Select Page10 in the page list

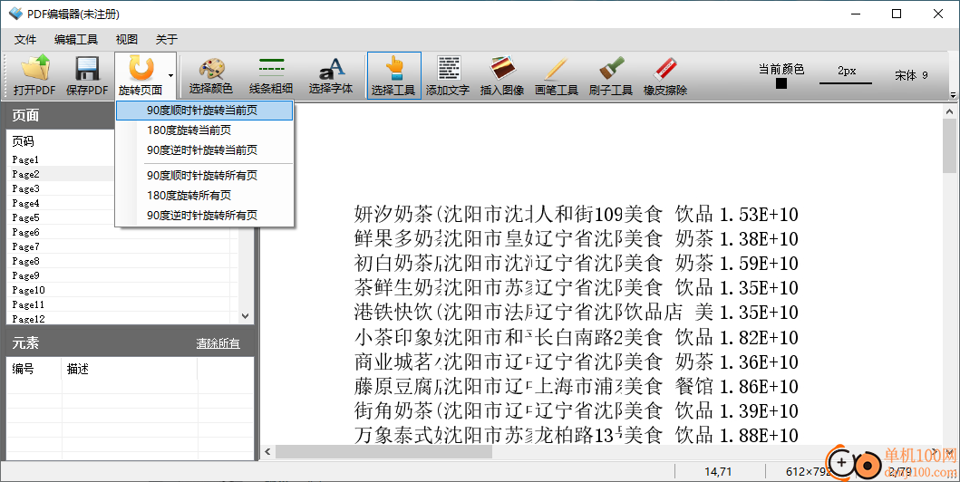pos(29,291)
